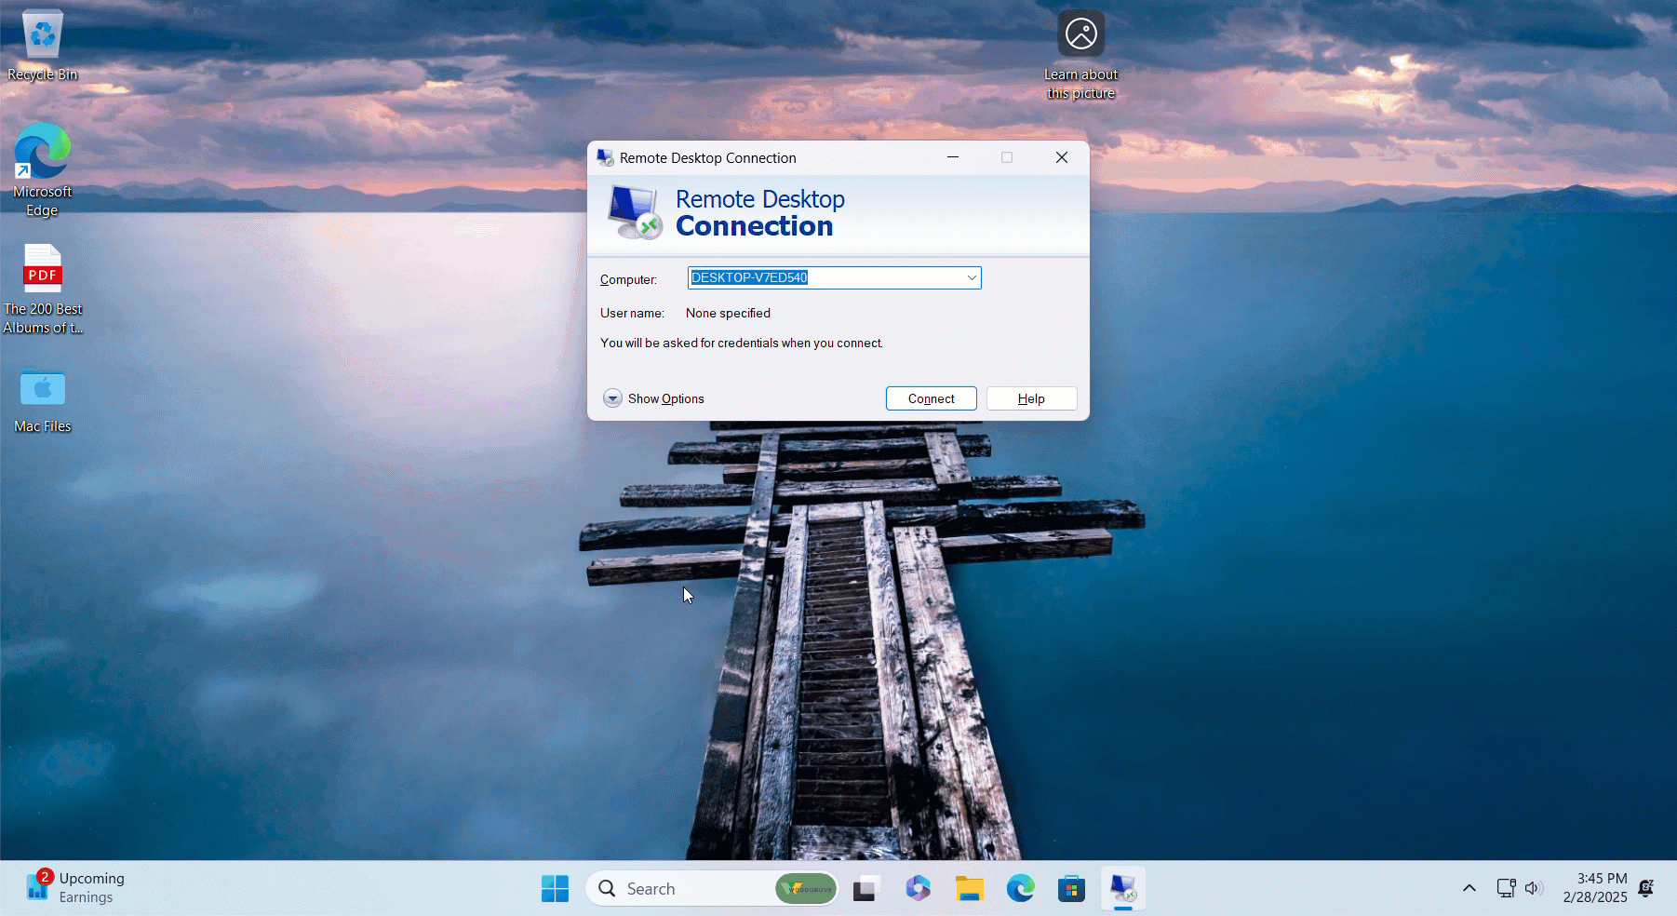Open Microsoft Edge from the taskbar
The width and height of the screenshot is (1677, 916).
tap(1021, 888)
